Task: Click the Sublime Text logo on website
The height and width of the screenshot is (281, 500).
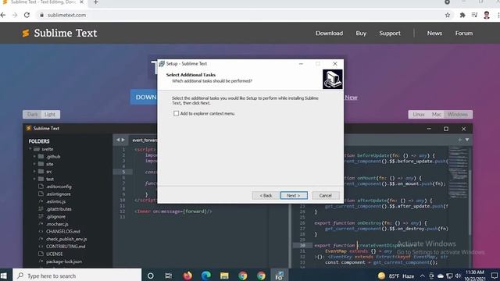Action: pyautogui.click(x=59, y=33)
